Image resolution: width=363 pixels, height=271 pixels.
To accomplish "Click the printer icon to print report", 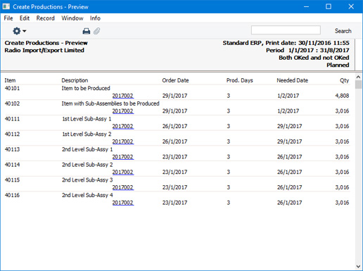I will point(87,31).
